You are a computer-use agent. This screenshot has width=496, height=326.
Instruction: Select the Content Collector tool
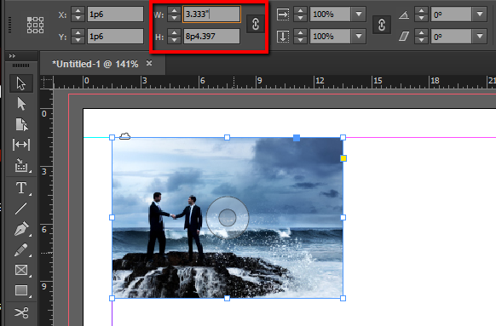(21, 165)
